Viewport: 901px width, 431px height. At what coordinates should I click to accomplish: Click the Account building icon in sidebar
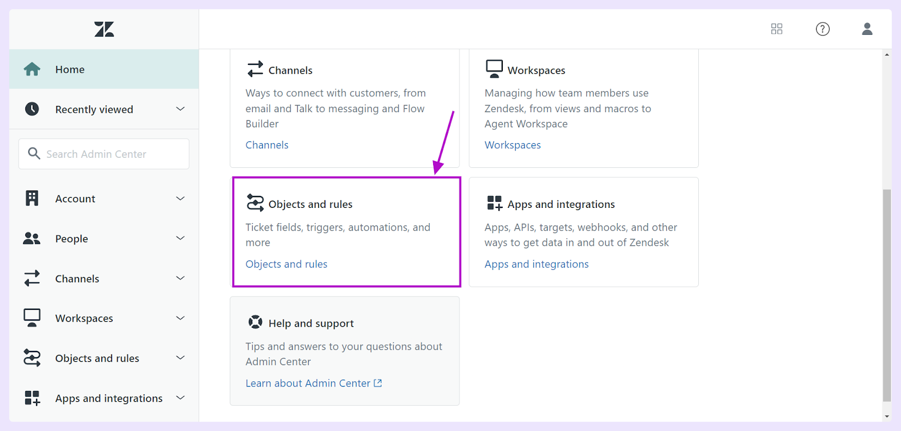pyautogui.click(x=32, y=198)
